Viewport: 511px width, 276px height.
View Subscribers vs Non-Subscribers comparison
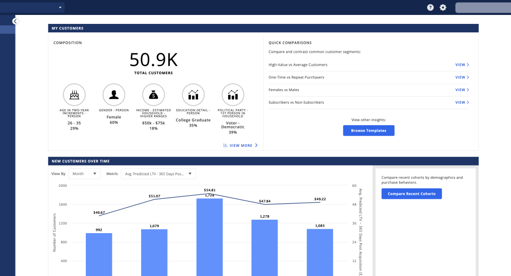tap(462, 103)
